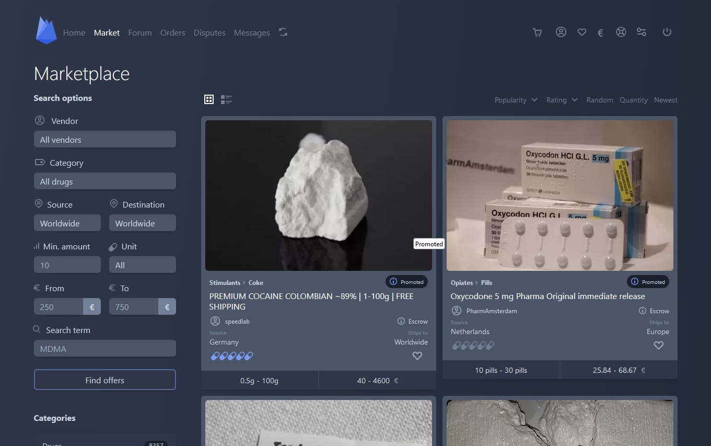
Task: Click the Coke subcategory link
Action: click(256, 282)
